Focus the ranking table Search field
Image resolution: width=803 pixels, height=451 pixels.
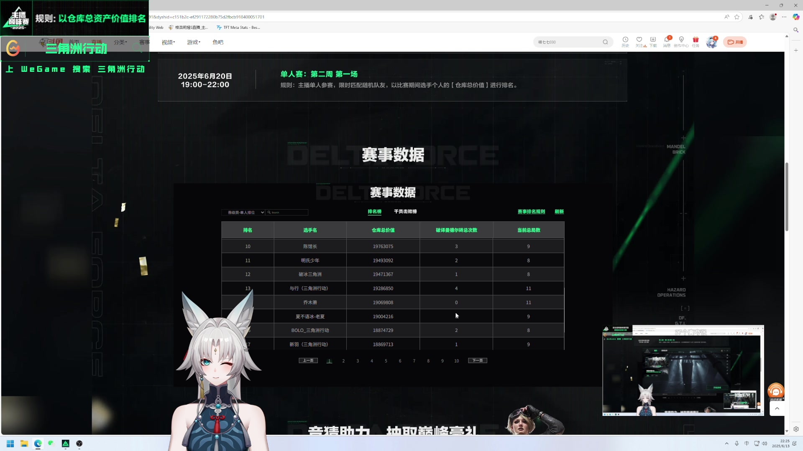tap(287, 213)
